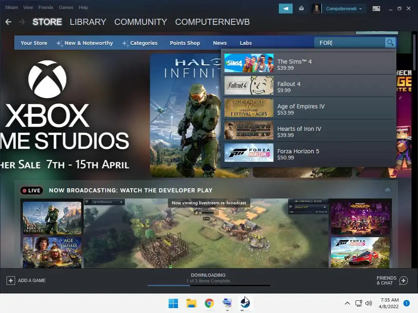Click the back navigation arrow
This screenshot has height=313, width=418.
(8, 22)
